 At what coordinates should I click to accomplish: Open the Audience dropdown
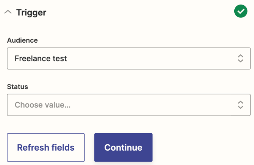click(129, 59)
